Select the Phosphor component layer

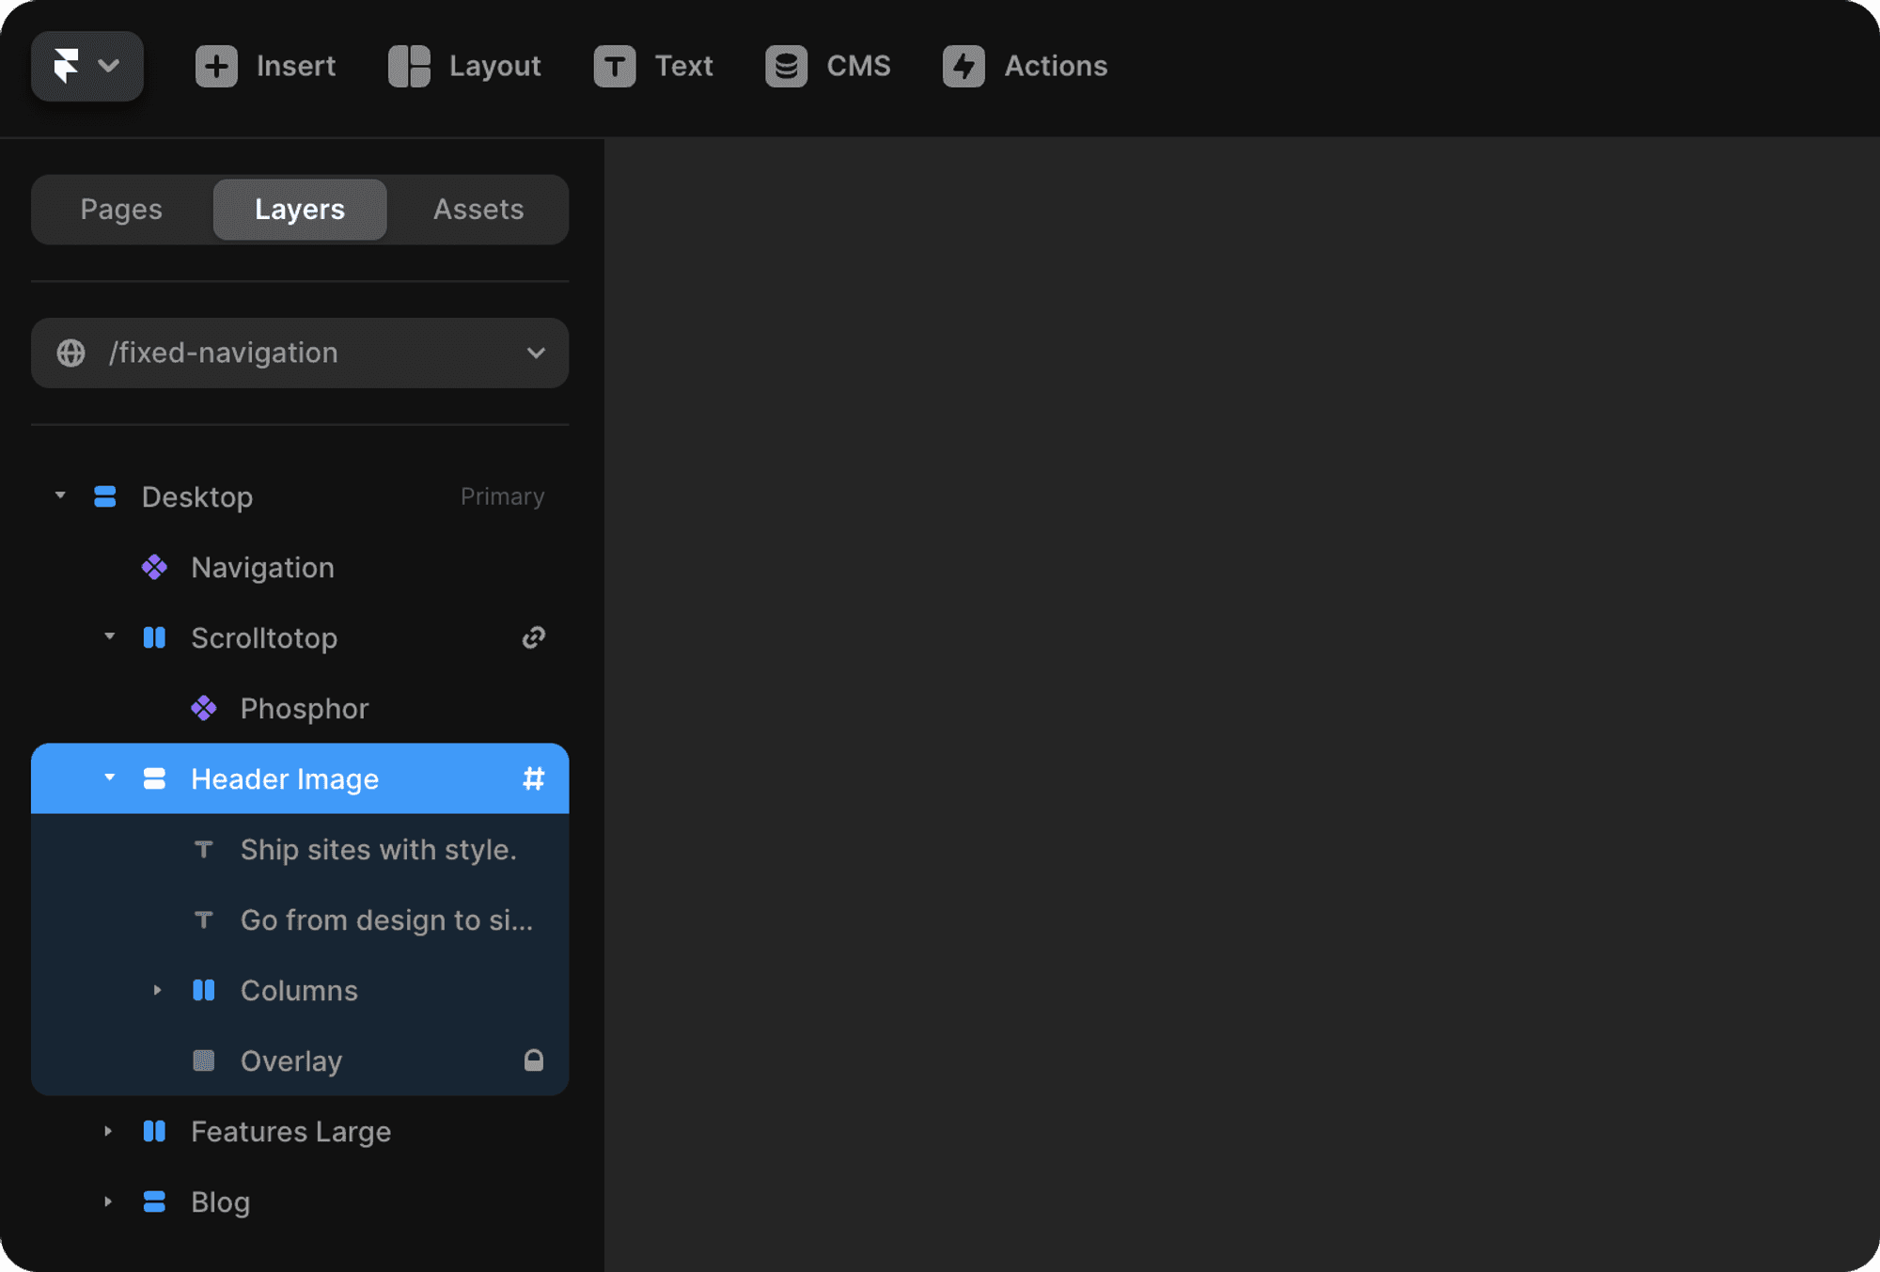[304, 709]
